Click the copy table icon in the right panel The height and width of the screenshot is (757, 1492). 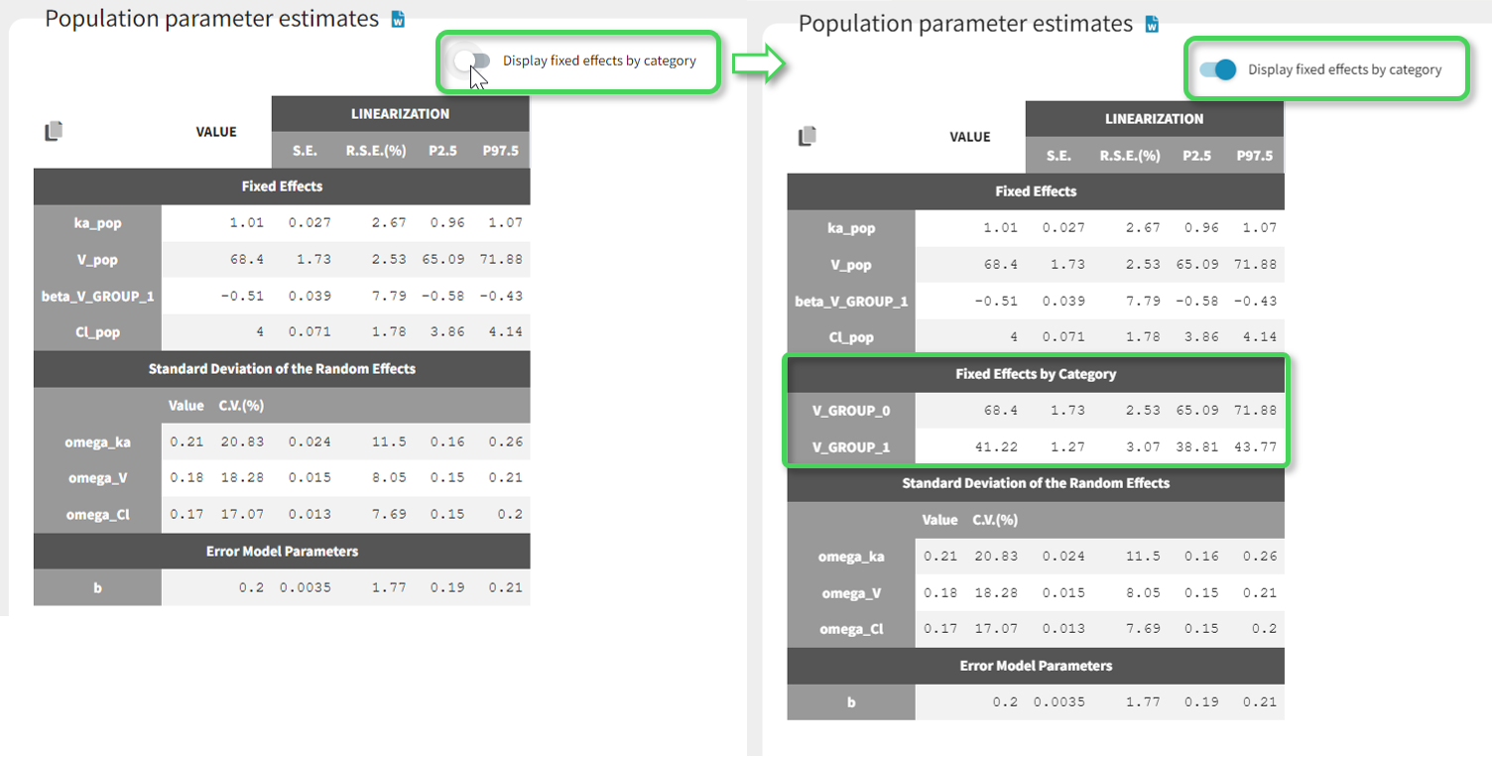(808, 136)
